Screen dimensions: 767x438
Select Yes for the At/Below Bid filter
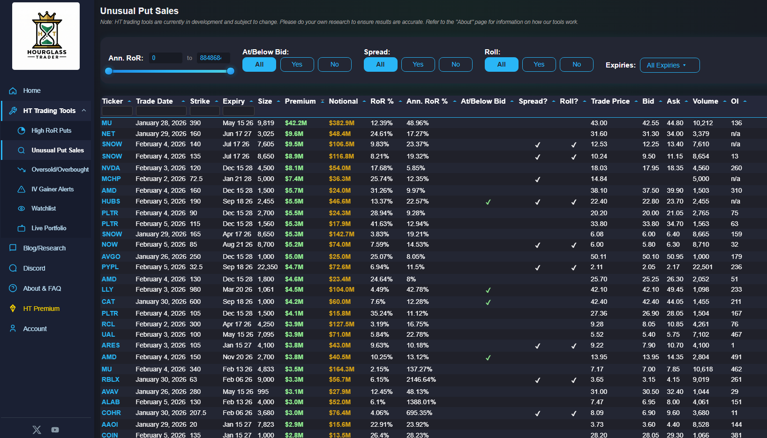tap(297, 65)
